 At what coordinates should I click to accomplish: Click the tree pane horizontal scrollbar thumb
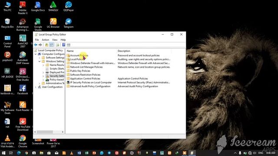45,132
